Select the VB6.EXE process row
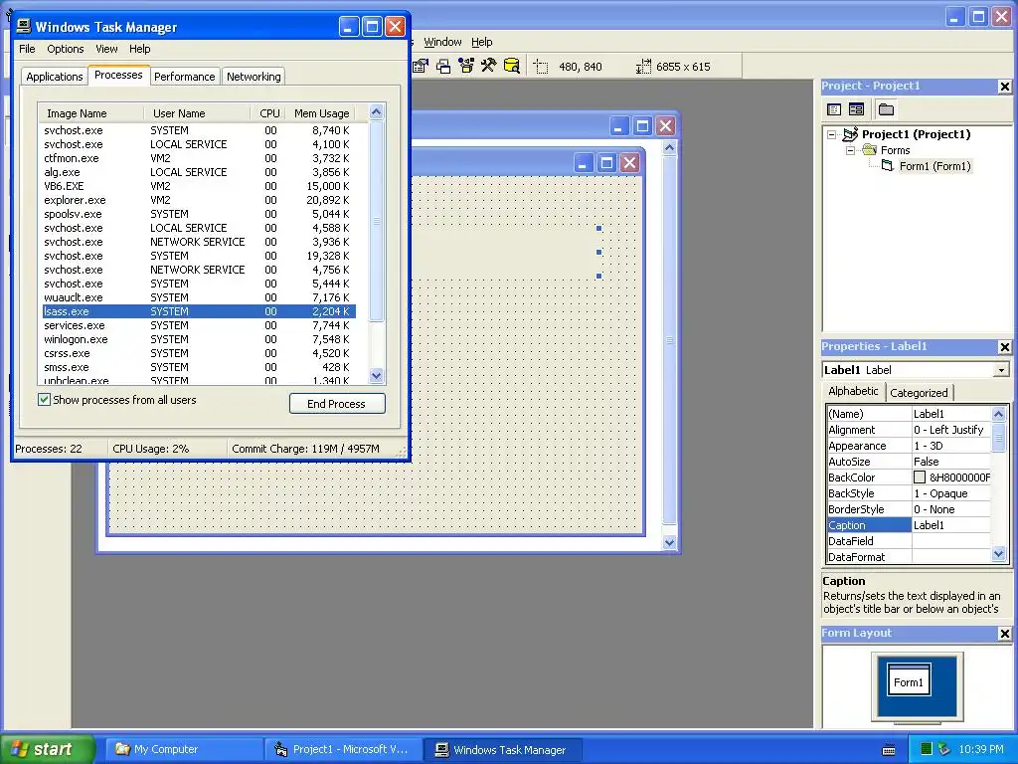 coord(199,186)
